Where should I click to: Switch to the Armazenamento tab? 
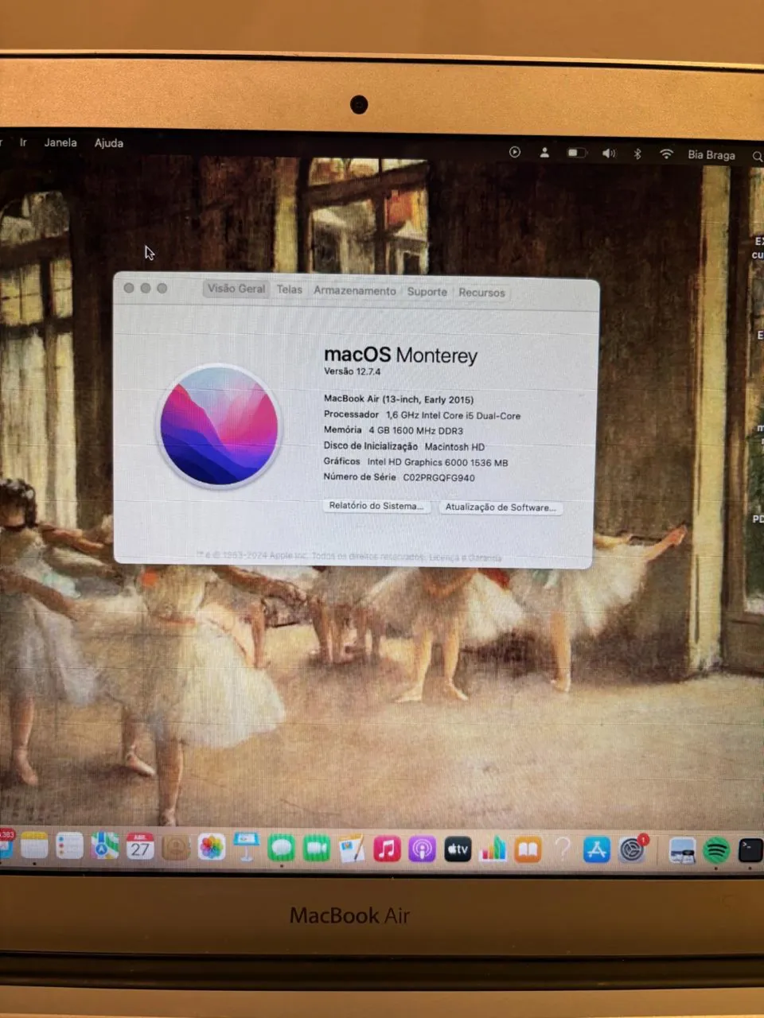tap(354, 291)
